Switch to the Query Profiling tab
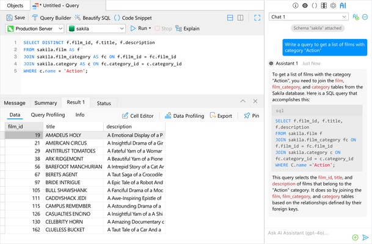This screenshot has height=244, width=372. tap(48, 115)
